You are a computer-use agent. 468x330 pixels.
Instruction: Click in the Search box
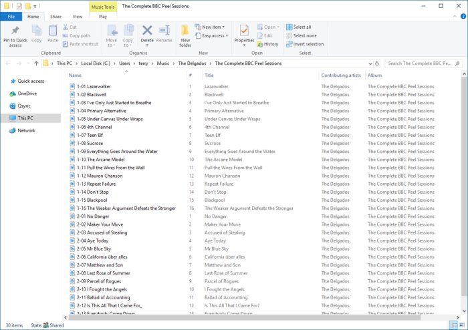point(419,63)
